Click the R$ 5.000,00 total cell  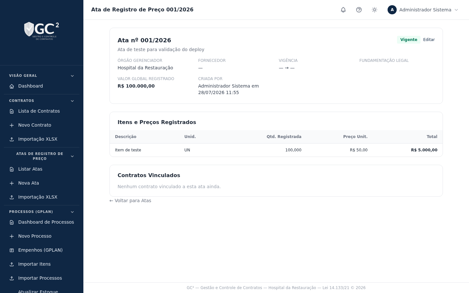[x=424, y=150]
